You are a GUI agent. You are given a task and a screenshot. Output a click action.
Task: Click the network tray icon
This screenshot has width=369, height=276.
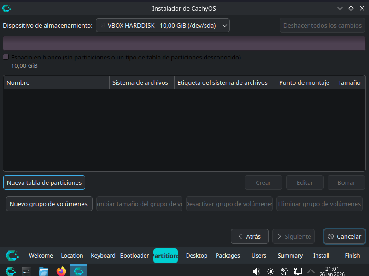(298, 271)
